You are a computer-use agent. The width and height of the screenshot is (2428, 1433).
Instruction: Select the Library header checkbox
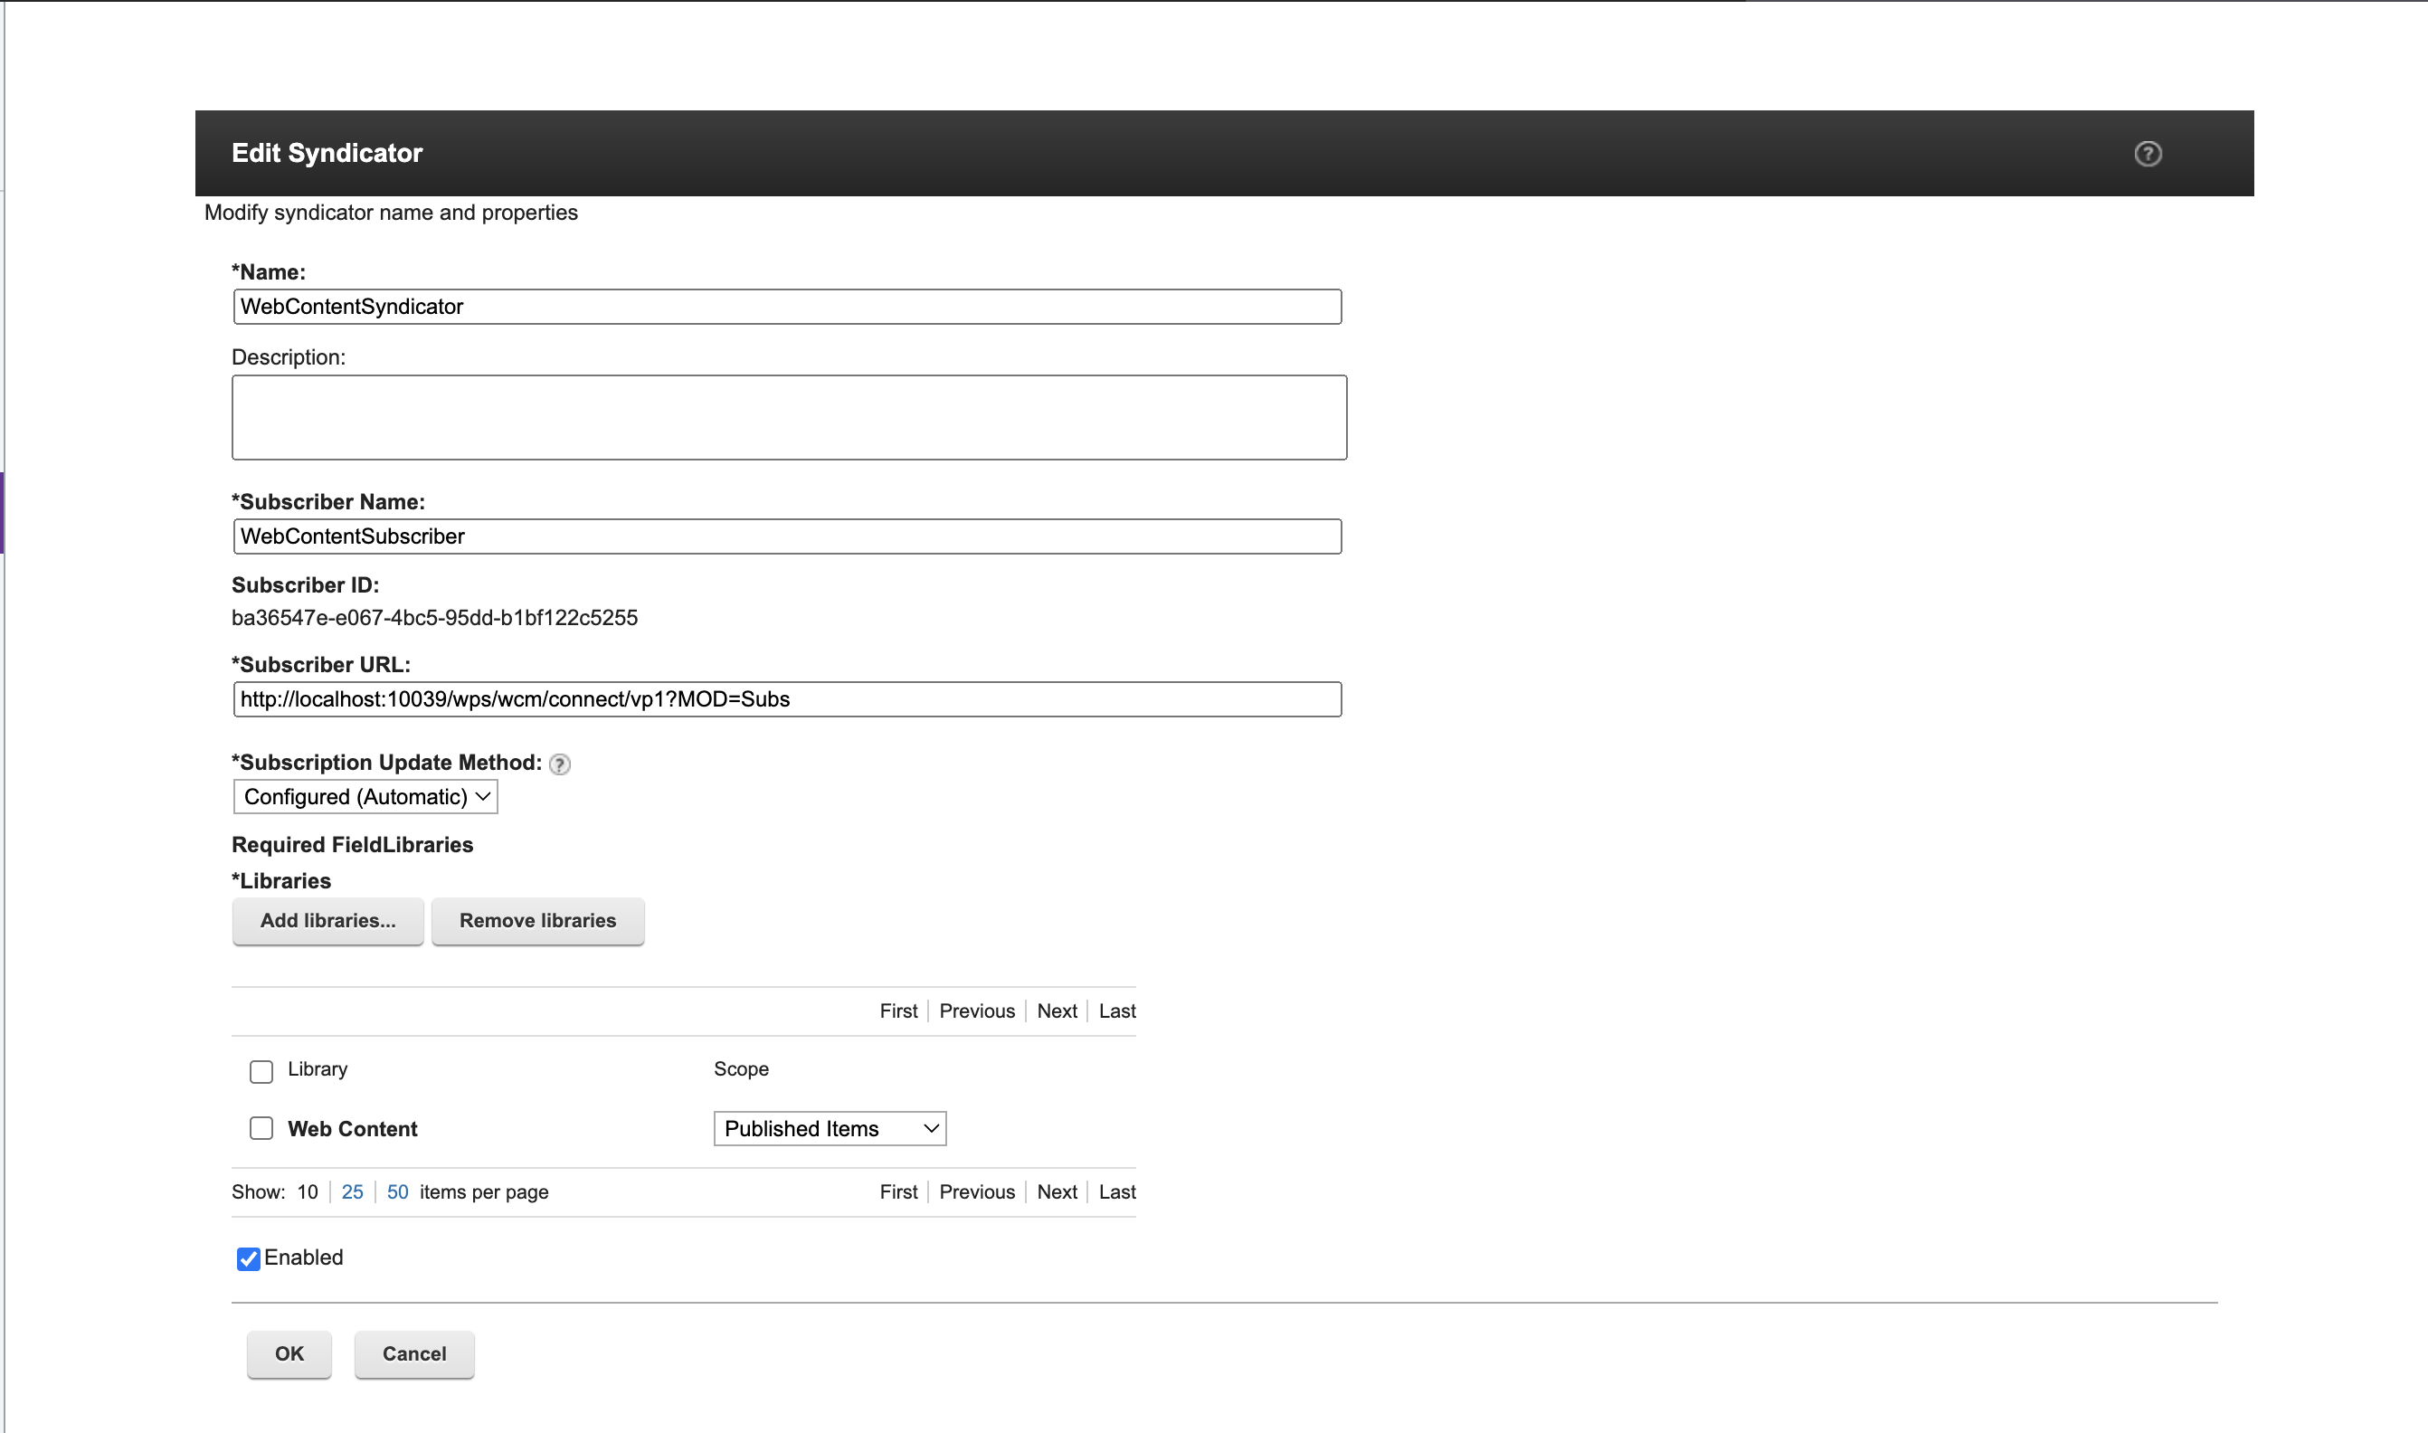point(261,1071)
